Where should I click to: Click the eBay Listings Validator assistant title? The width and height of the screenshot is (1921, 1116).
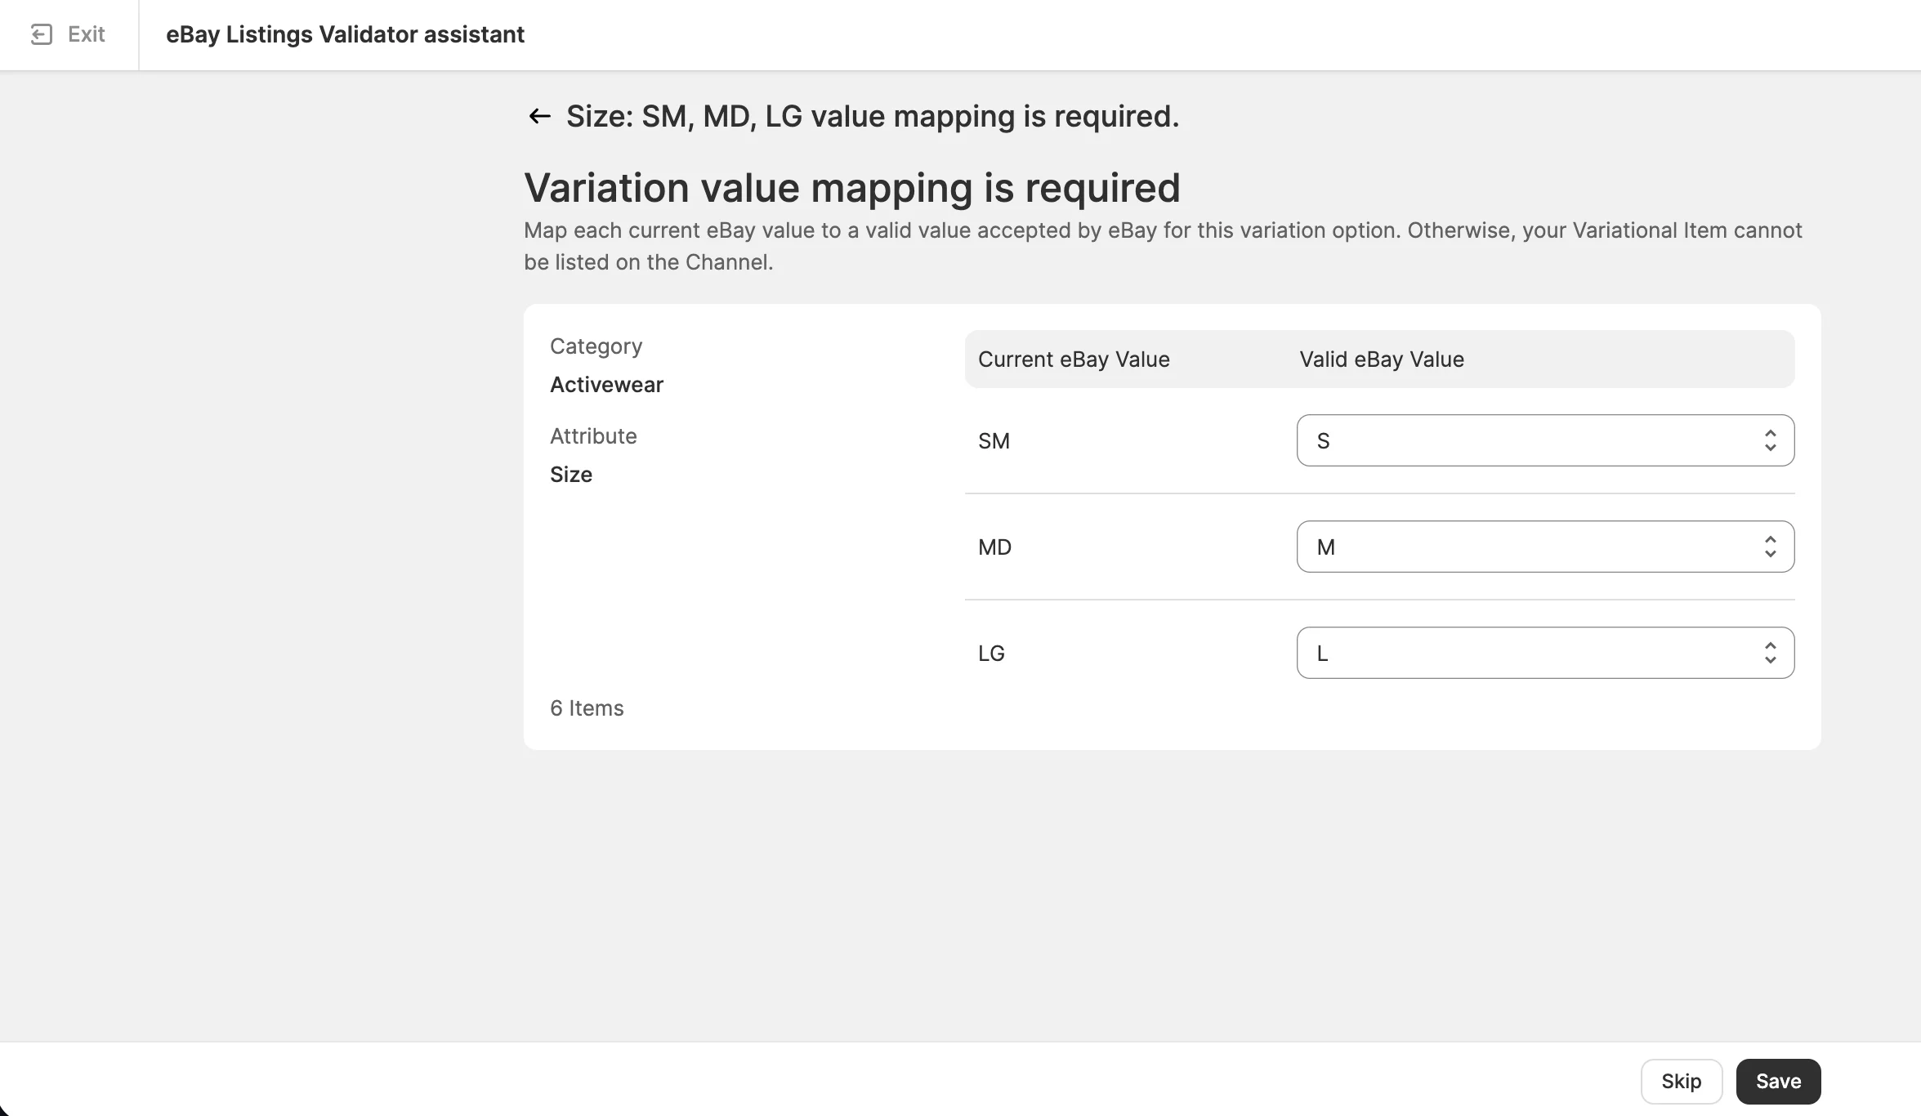(x=345, y=34)
